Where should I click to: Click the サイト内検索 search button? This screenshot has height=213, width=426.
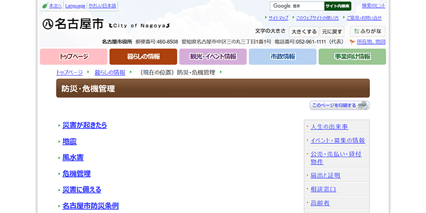tap(337, 6)
